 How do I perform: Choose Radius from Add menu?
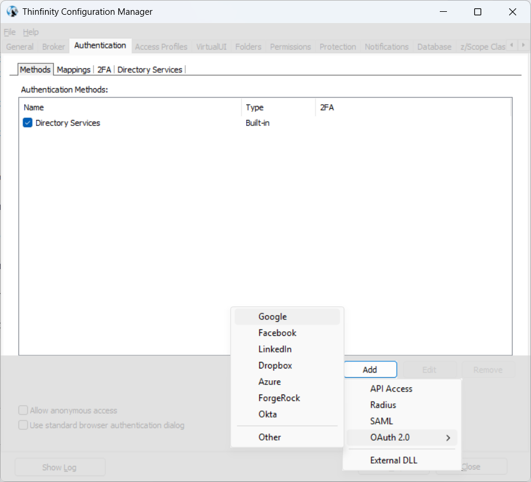click(x=402, y=405)
